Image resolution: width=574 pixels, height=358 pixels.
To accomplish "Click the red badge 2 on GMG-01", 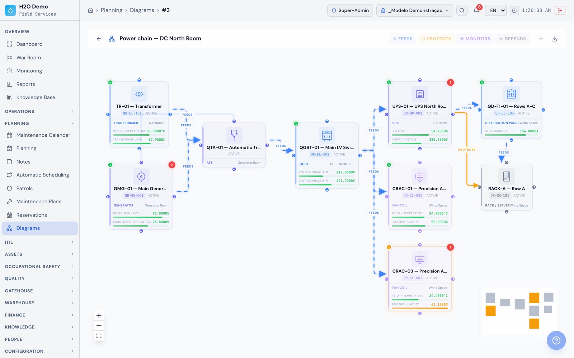I will [x=172, y=165].
